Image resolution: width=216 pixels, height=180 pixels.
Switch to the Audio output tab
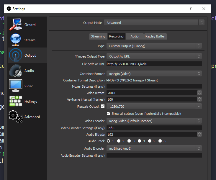(135, 36)
